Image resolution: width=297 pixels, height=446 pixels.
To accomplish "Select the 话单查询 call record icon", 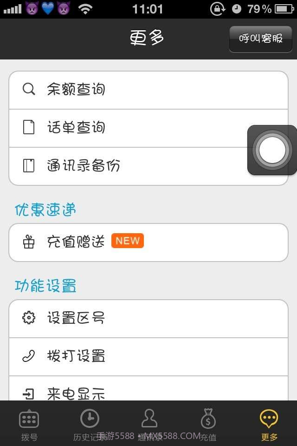I will [x=28, y=127].
